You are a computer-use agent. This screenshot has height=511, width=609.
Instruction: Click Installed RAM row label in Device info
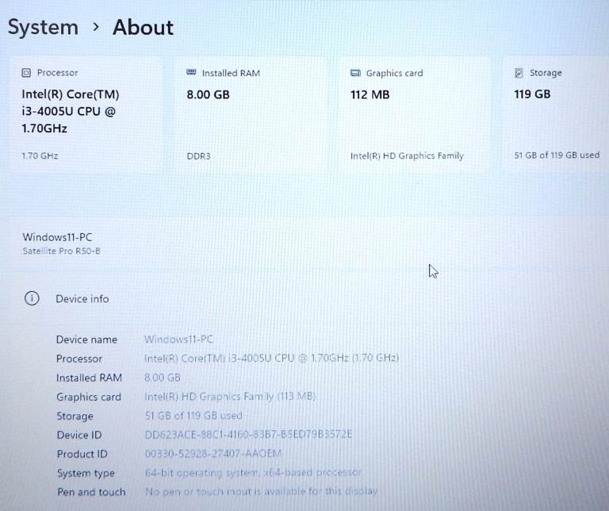coord(89,378)
